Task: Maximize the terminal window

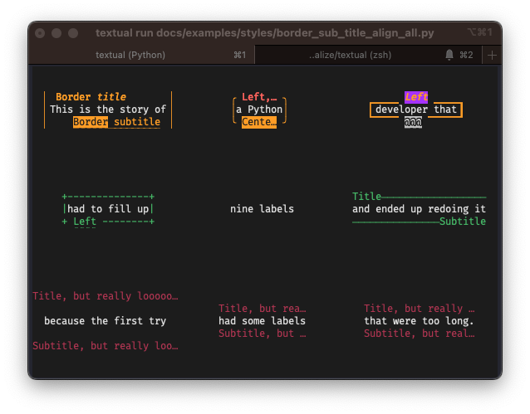Action: (x=73, y=33)
